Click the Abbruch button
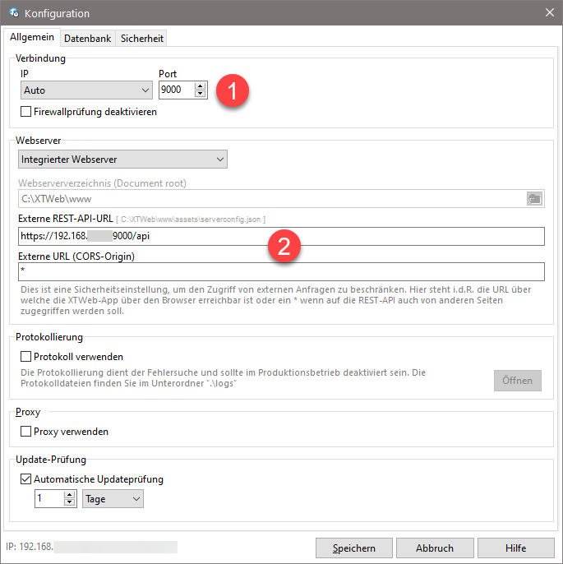 tap(435, 548)
